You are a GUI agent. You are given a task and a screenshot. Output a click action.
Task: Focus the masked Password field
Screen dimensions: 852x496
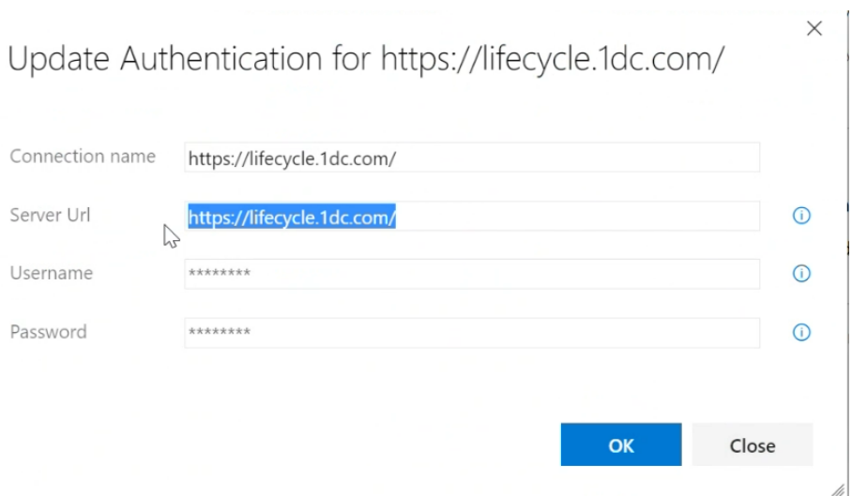(x=471, y=332)
